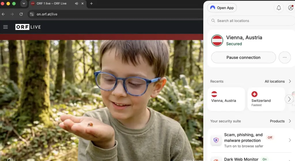Click the ORF LIVE logo
295x161 pixels.
pos(28,27)
